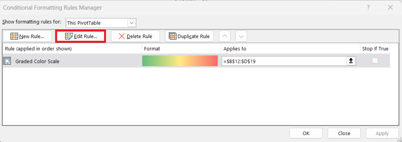Move rule up with arrow button
The width and height of the screenshot is (402, 142).
[225, 36]
